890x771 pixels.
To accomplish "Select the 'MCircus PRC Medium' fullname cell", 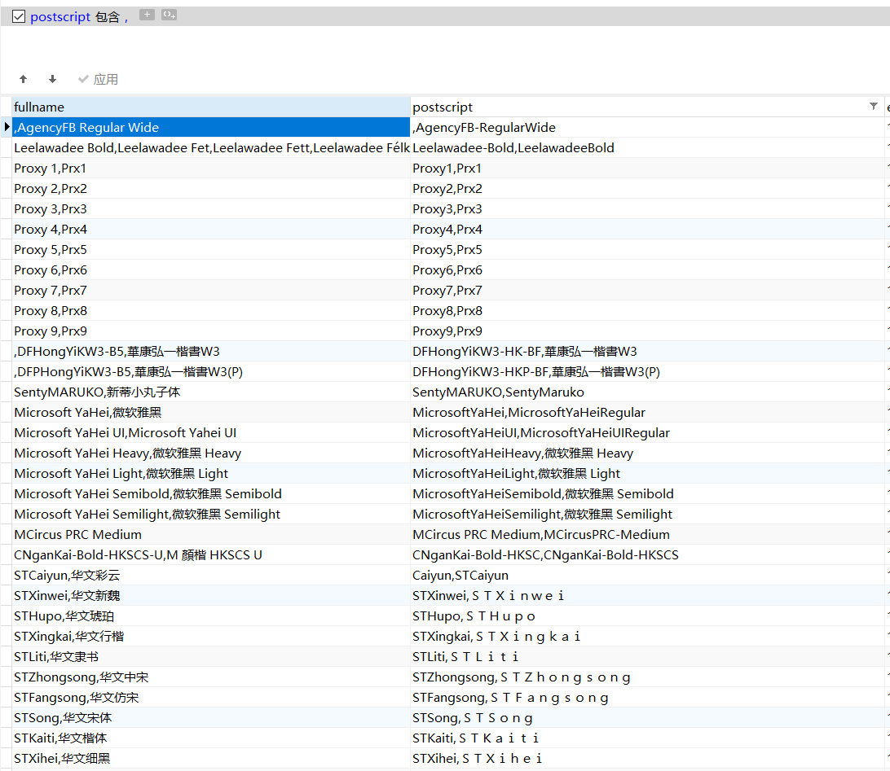I will (210, 535).
